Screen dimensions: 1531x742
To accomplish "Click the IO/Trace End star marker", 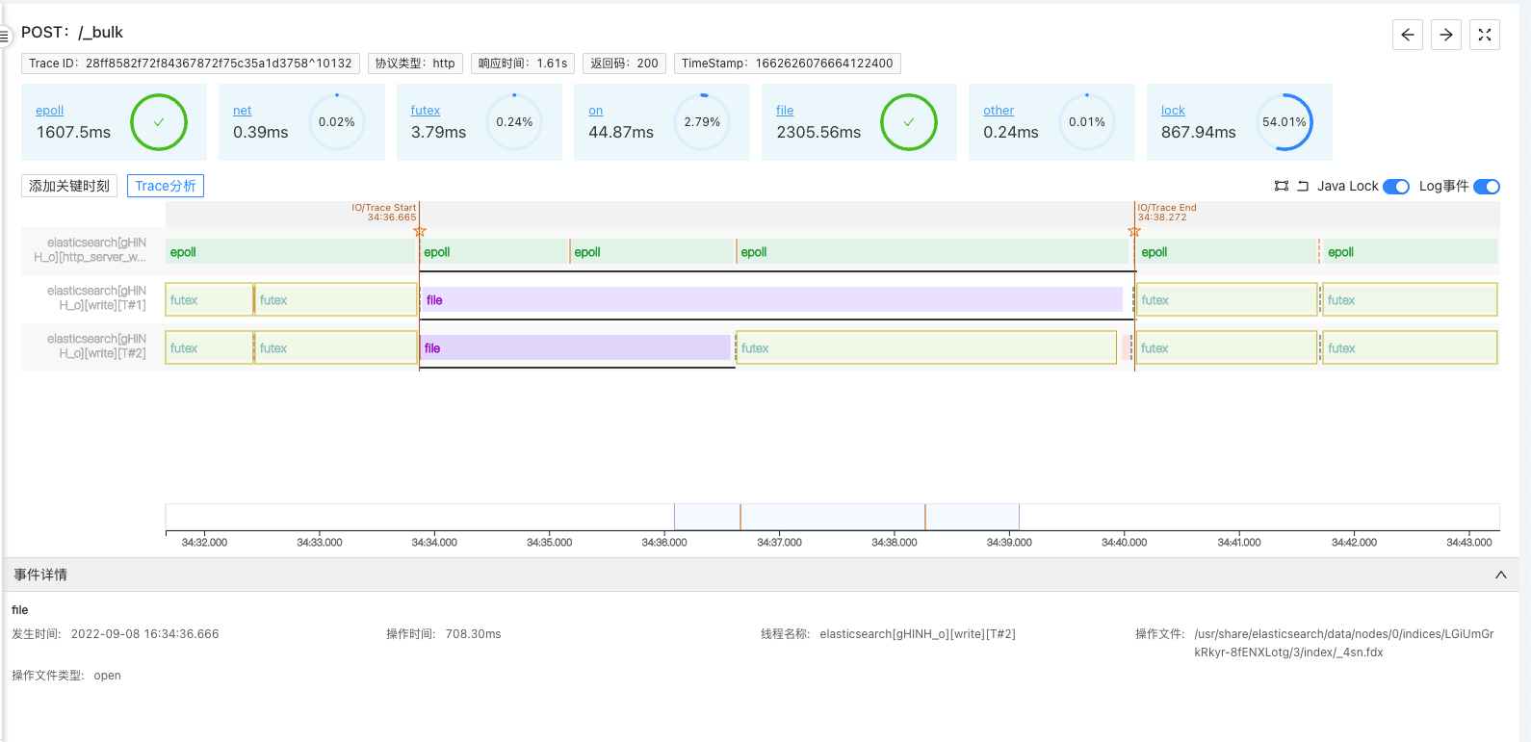I will pyautogui.click(x=1134, y=232).
